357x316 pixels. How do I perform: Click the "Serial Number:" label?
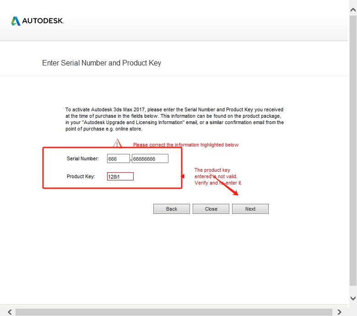[x=83, y=159]
